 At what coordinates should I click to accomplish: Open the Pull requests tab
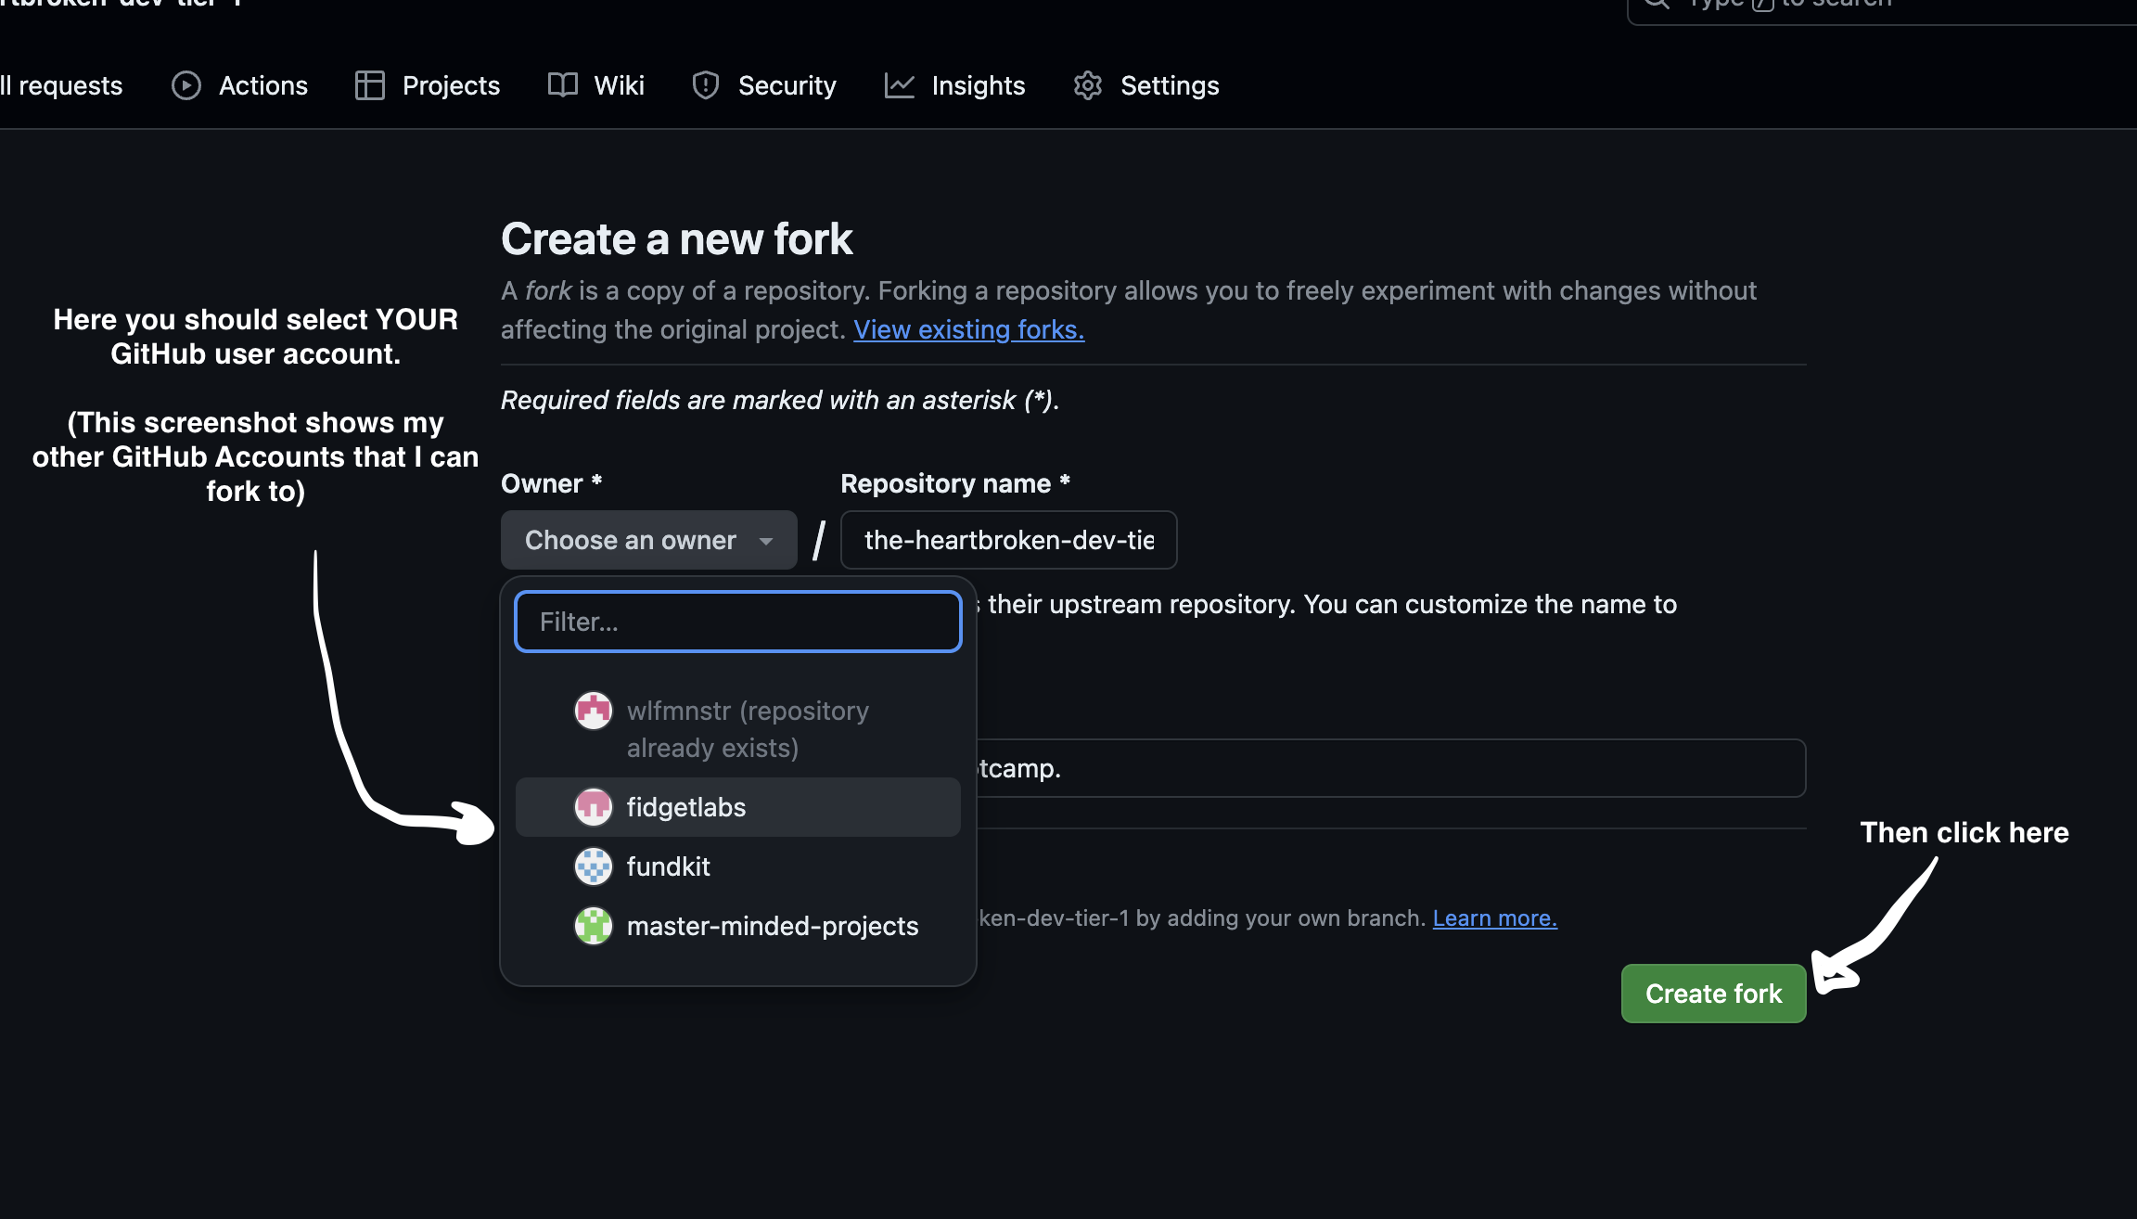61,85
